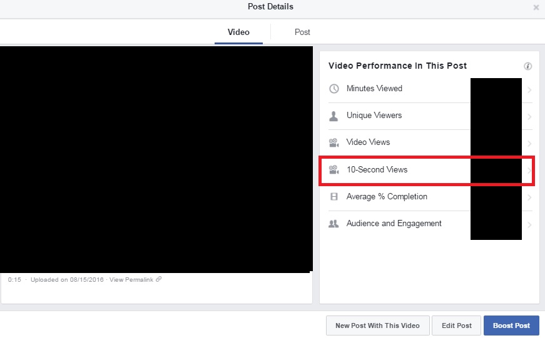Expand the Average % Completion chevron
This screenshot has width=545, height=338.
(529, 197)
